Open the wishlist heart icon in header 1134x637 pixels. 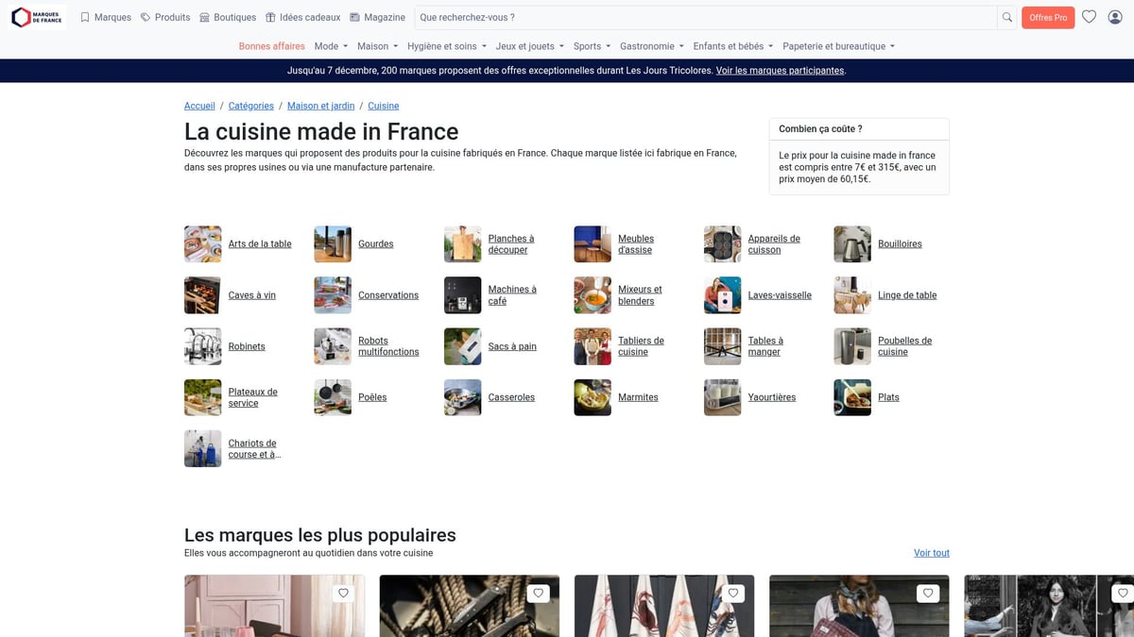tap(1089, 17)
